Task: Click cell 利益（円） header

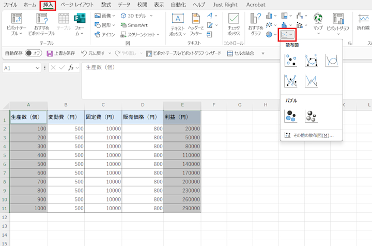Action: 182,117
